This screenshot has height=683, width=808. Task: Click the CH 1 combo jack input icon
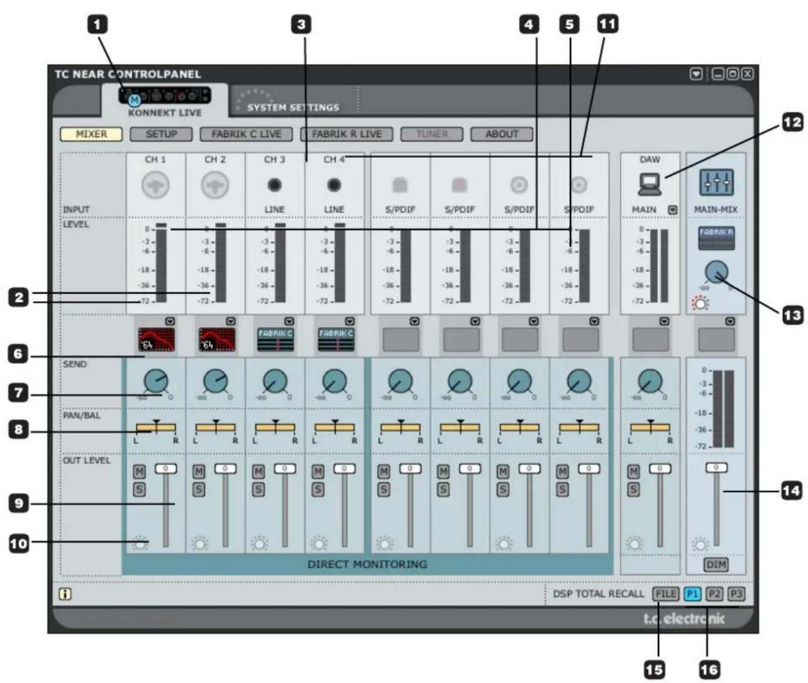click(156, 186)
